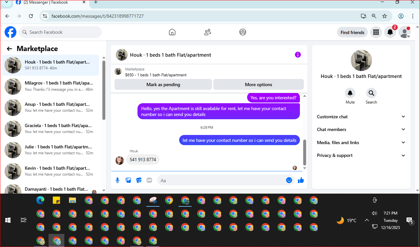The image size is (420, 247).
Task: Open the Groups icon in top navigation
Action: click(243, 32)
